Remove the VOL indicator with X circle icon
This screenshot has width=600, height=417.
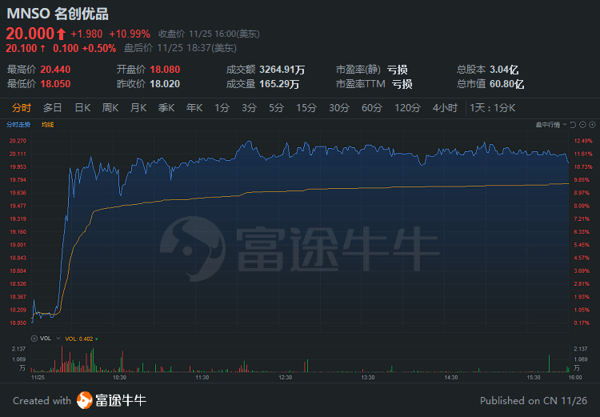point(34,339)
